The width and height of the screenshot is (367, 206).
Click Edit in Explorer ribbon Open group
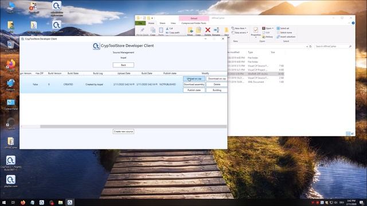266,33
